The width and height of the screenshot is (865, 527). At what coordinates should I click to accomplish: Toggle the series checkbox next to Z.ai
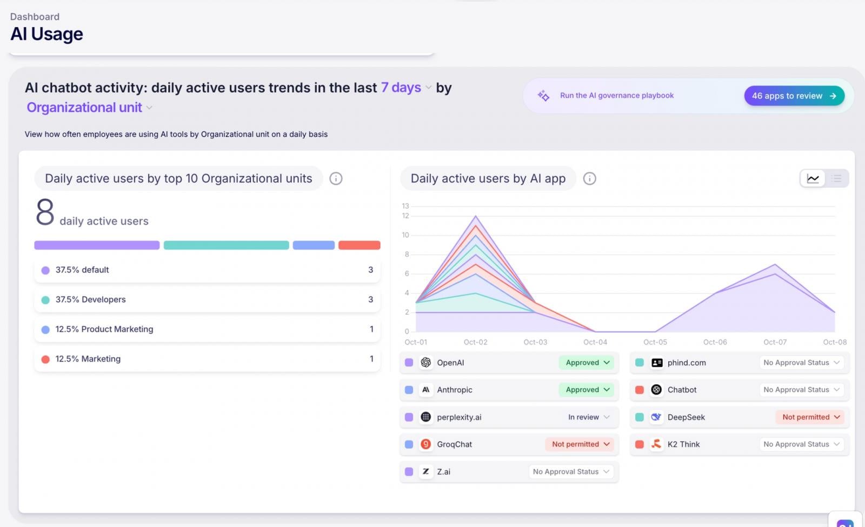point(409,471)
